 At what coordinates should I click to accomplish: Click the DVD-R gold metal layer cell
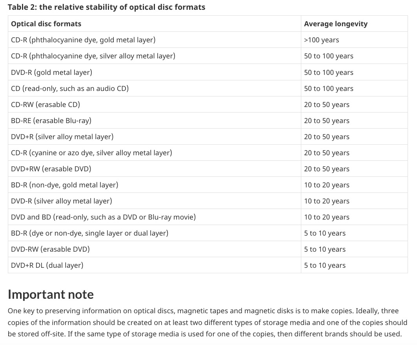pyautogui.click(x=155, y=72)
